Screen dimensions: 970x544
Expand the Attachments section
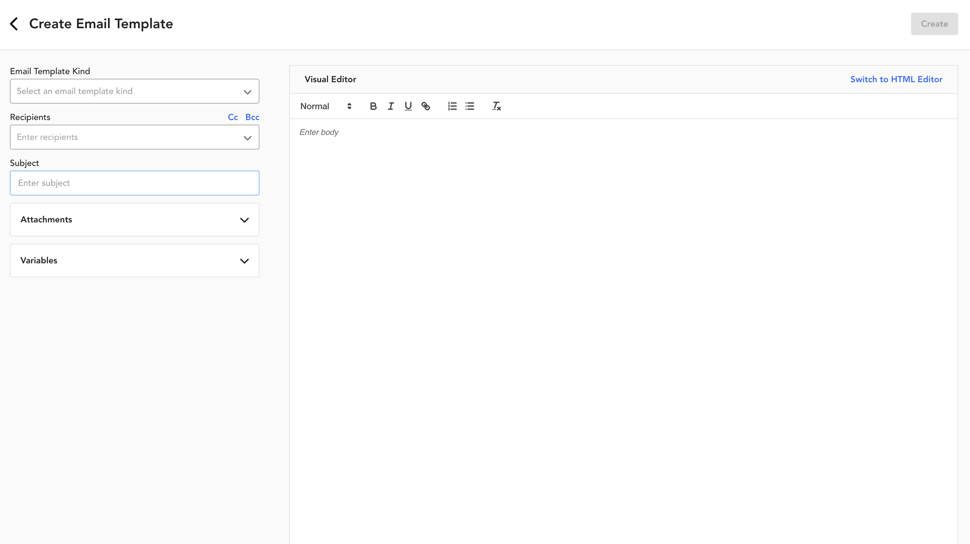tap(135, 219)
